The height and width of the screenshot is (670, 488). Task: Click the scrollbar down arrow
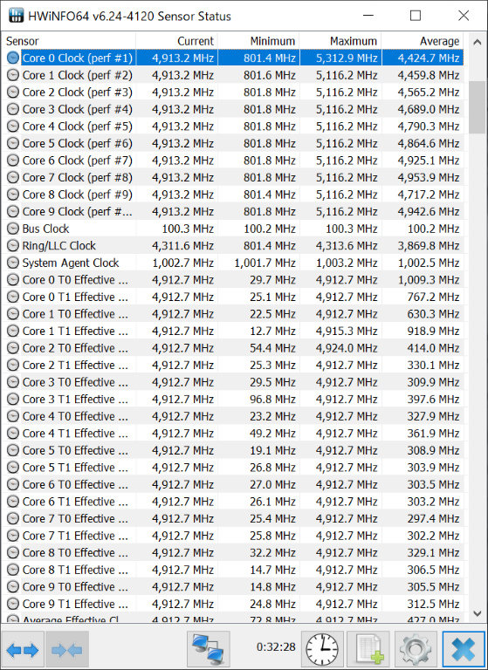pos(477,613)
